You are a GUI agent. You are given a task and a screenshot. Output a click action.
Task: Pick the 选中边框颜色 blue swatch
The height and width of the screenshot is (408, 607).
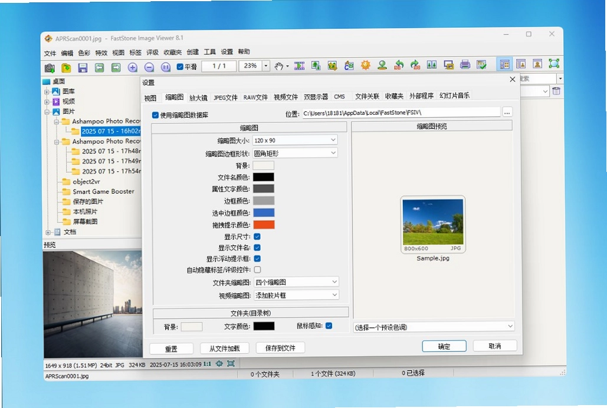264,213
